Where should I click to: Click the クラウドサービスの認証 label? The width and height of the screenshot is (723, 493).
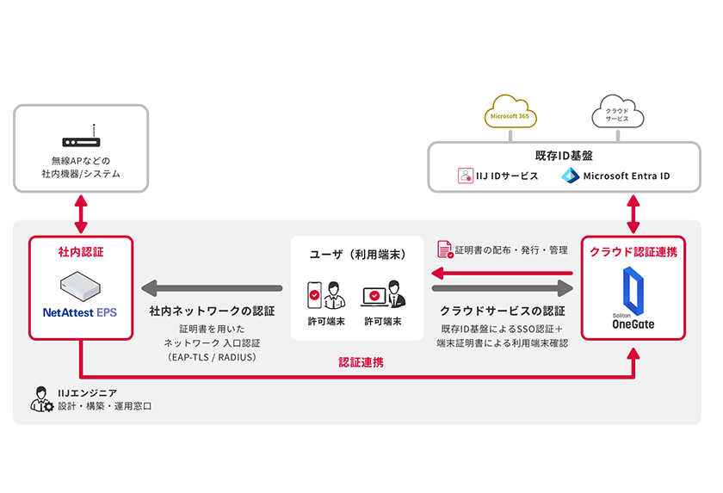coord(503,311)
